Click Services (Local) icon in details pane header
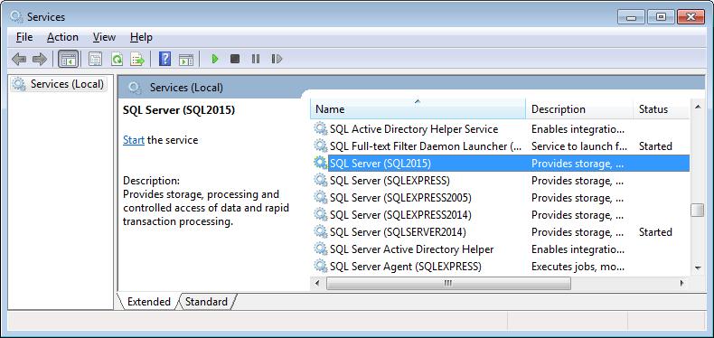This screenshot has height=338, width=714. [134, 88]
